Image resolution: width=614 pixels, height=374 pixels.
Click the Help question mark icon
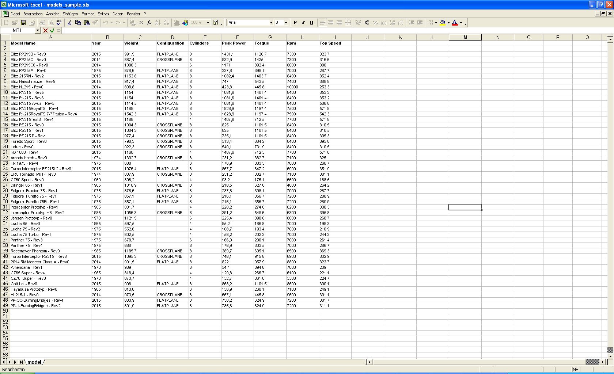pos(216,23)
